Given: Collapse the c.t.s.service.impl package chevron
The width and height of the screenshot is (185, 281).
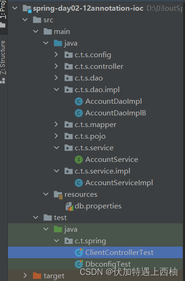Looking at the screenshot, I should point(57,171).
